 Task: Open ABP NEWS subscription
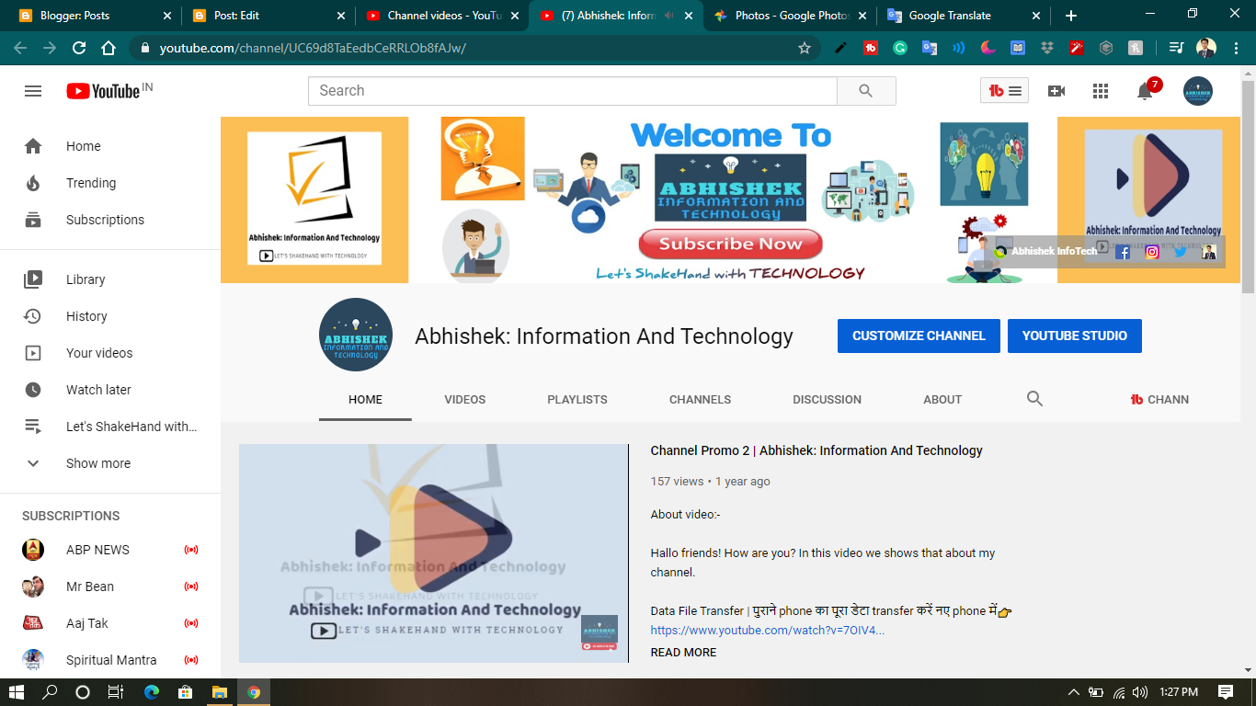[110, 550]
